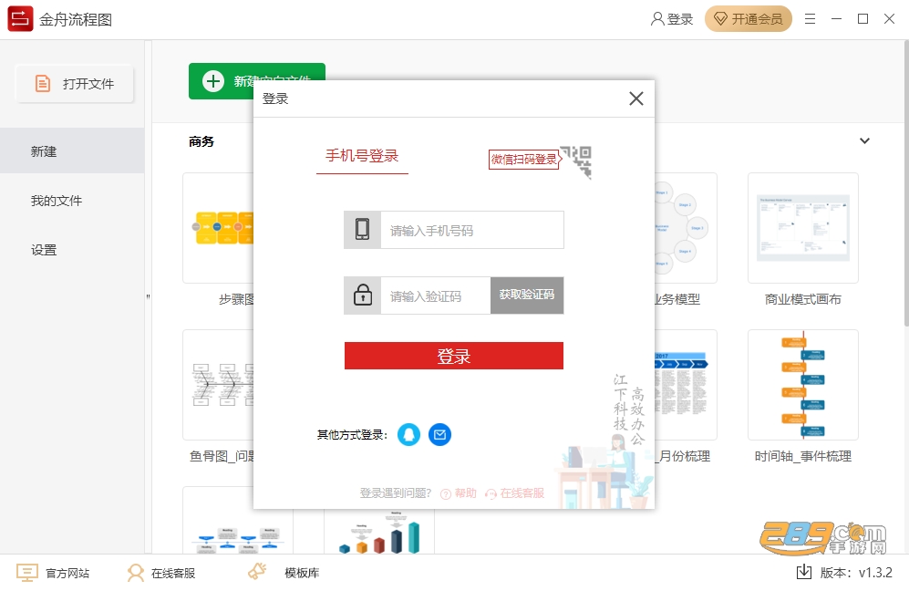
Task: Click the red 登录 button
Action: tap(454, 356)
